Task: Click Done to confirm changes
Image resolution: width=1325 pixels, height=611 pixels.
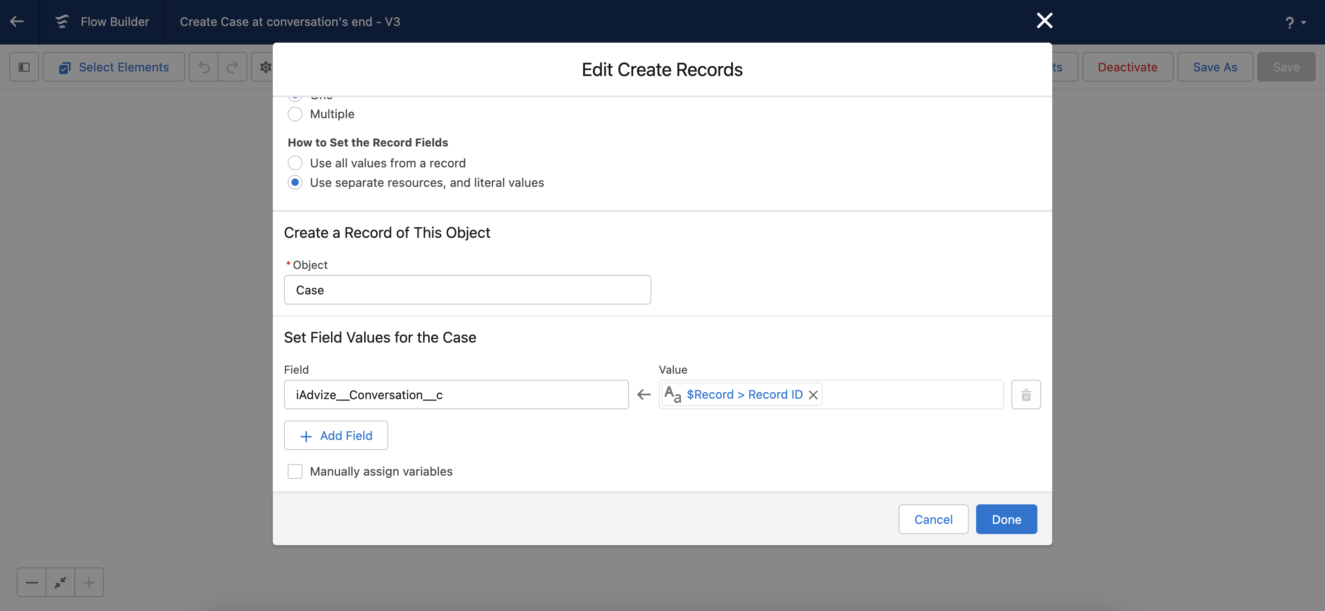Action: click(1006, 520)
